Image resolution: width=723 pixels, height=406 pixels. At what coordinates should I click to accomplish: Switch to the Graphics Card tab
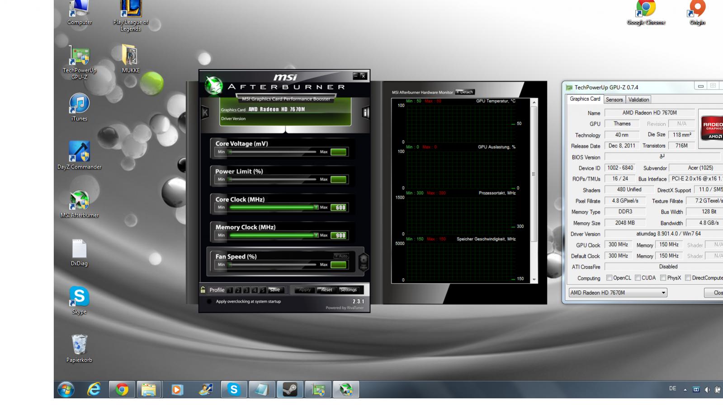(x=585, y=99)
